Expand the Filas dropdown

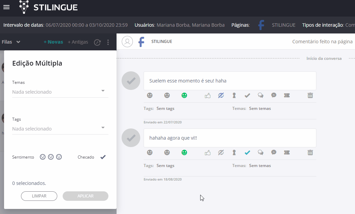coord(11,42)
